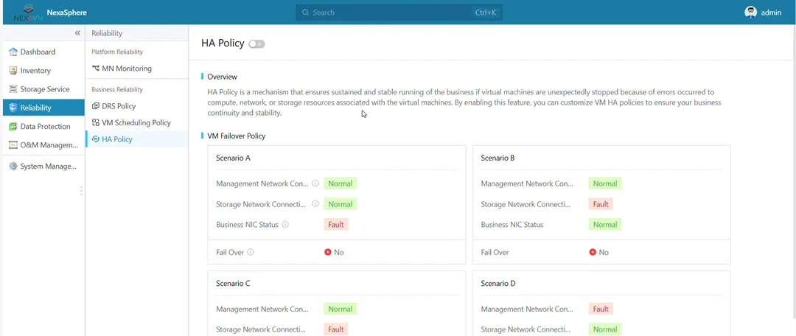Open the Data Protection menu
This screenshot has height=336, width=796.
(43, 127)
